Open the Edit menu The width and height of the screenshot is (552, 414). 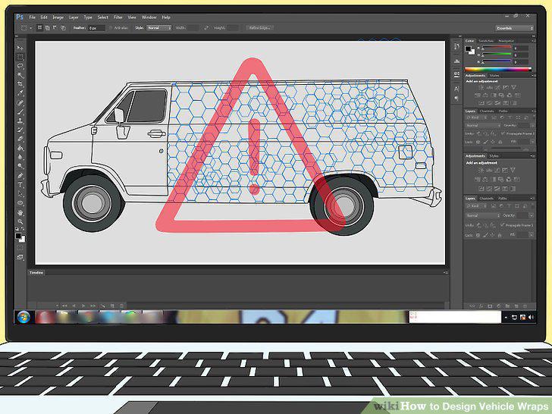coord(44,17)
